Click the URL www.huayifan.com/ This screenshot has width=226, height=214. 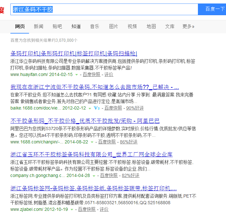tap(29, 74)
